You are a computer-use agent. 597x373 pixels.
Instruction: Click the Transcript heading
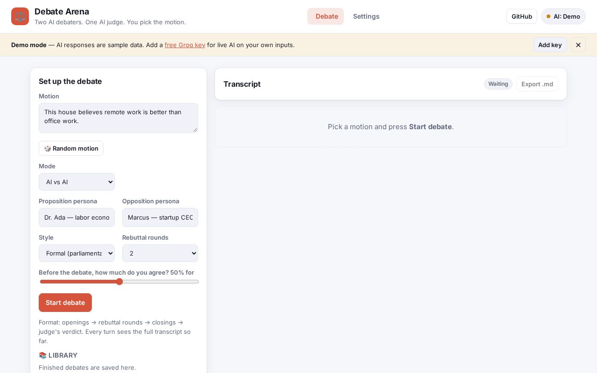click(242, 84)
